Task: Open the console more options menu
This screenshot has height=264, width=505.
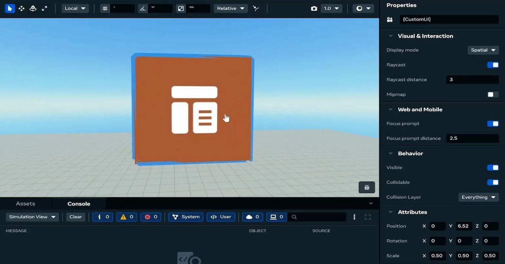Action: point(354,217)
